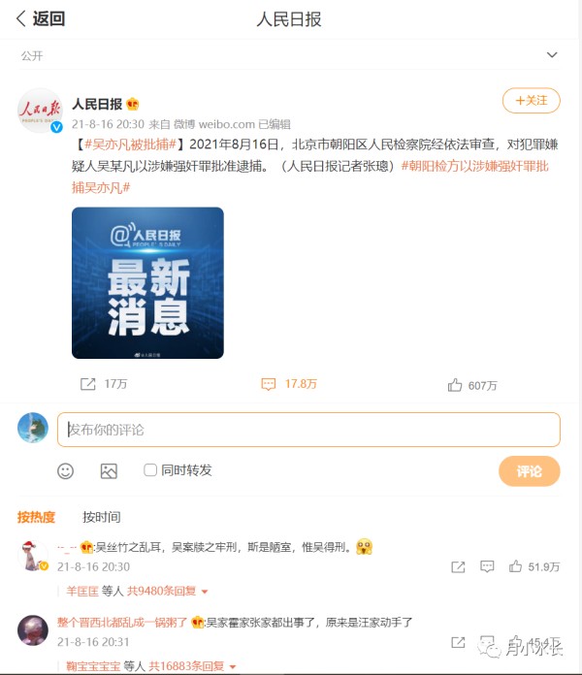Expand the 公开 visibility dropdown chevron
The height and width of the screenshot is (675, 582).
552,54
